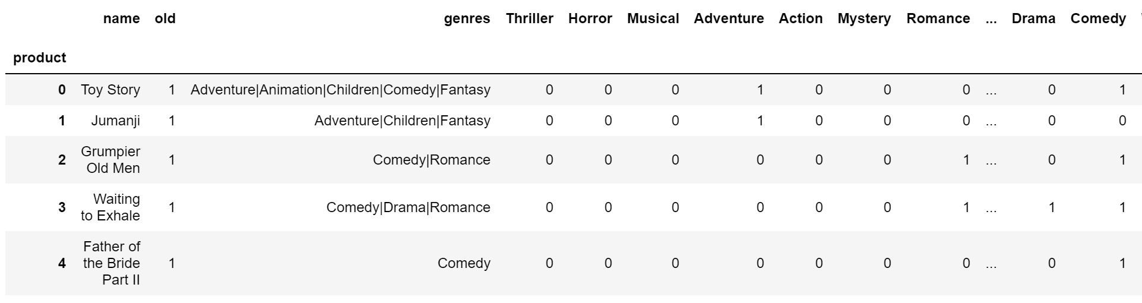This screenshot has width=1142, height=303.
Task: Click Father of the Bride Part II
Action: 112,263
